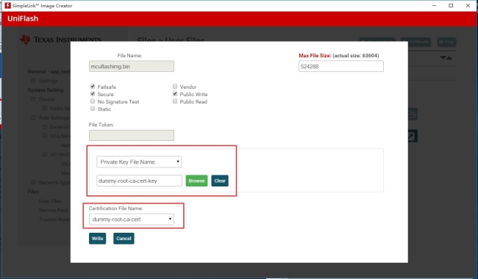Select the General - app_test heading

click(49, 71)
